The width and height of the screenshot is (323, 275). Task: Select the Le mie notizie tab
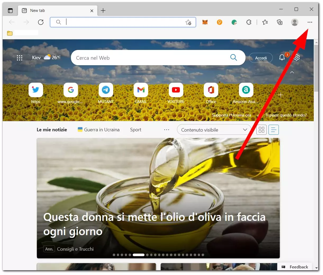point(52,130)
